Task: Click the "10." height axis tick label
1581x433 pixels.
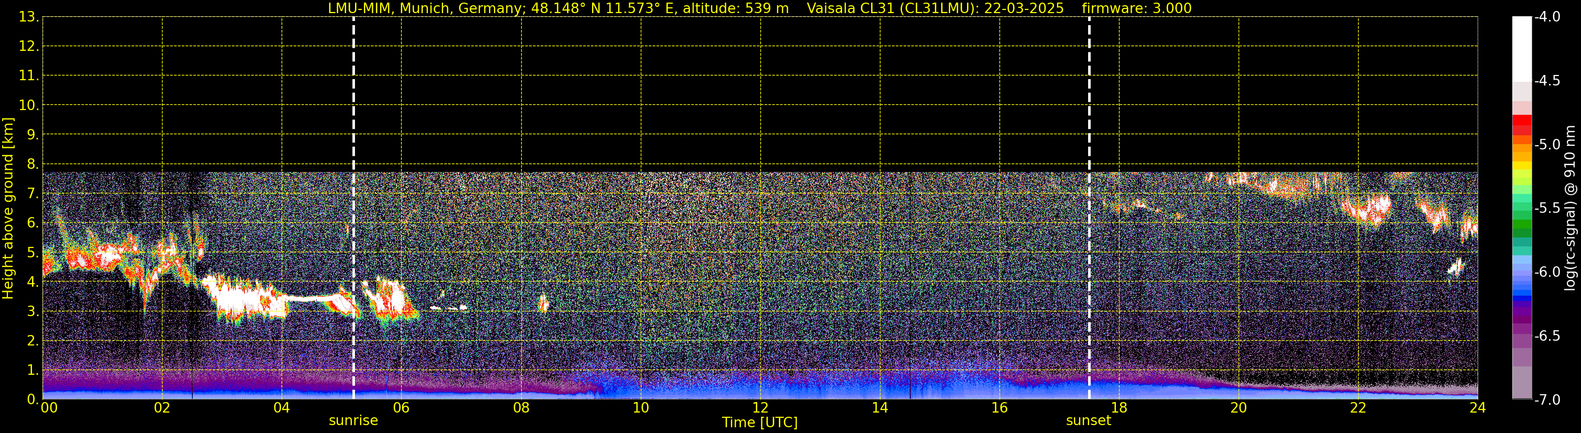Action: pos(29,105)
